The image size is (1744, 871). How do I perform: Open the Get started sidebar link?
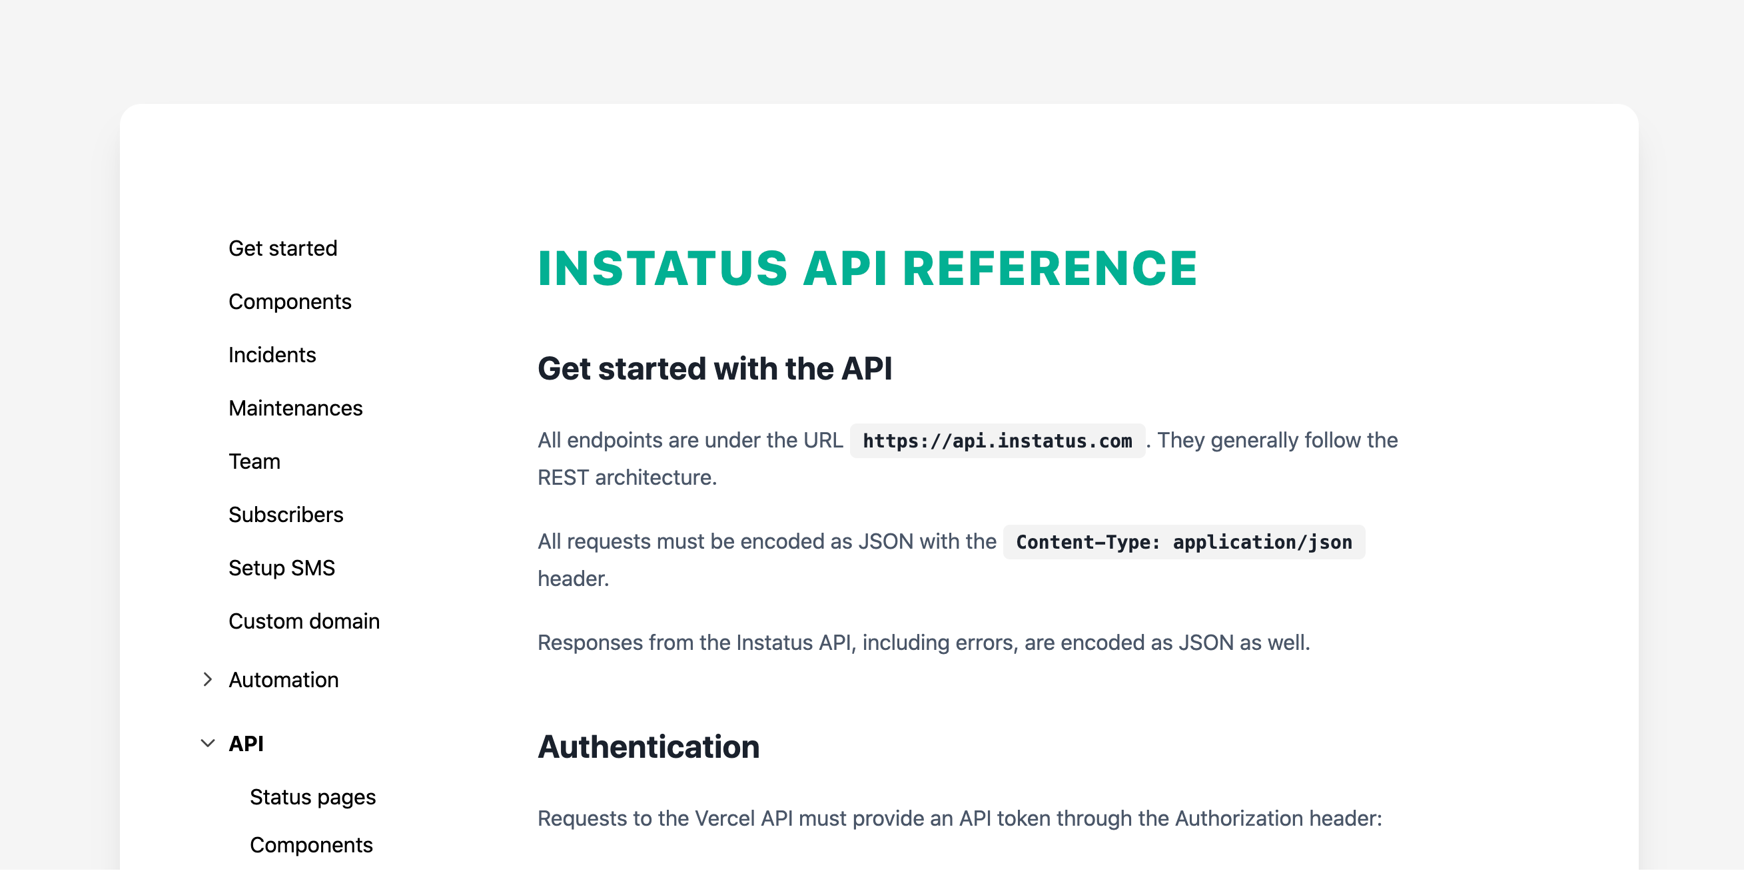tap(283, 248)
